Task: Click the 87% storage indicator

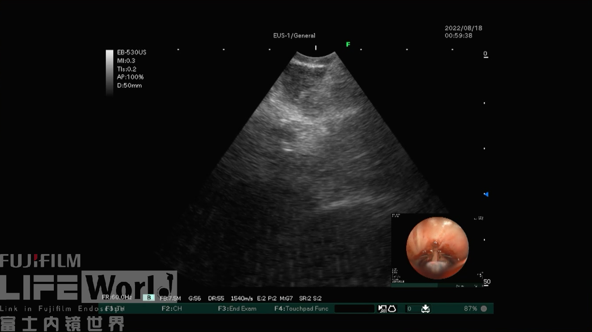Action: [x=470, y=309]
